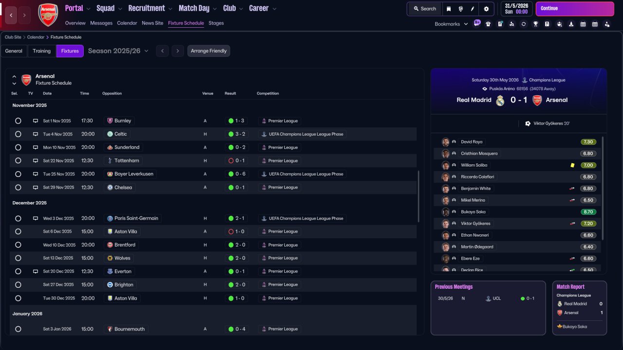The image size is (623, 350).
Task: Open the Bukayo Saka player link in lineup
Action: coord(473,212)
